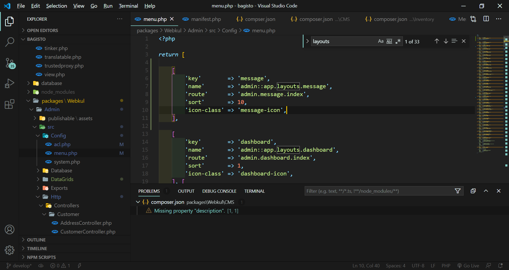Open the Run and Debug view
Screen dimensions: 509x270
tap(10, 83)
